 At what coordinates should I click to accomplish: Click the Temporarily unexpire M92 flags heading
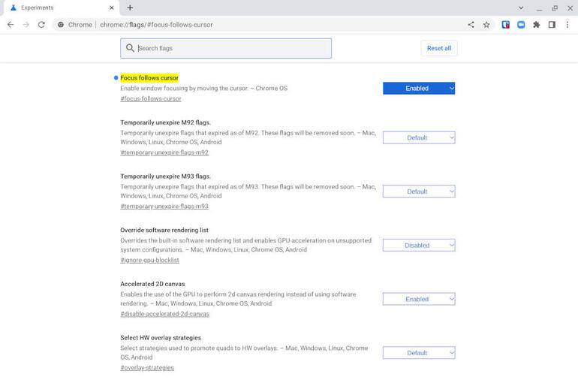point(165,122)
